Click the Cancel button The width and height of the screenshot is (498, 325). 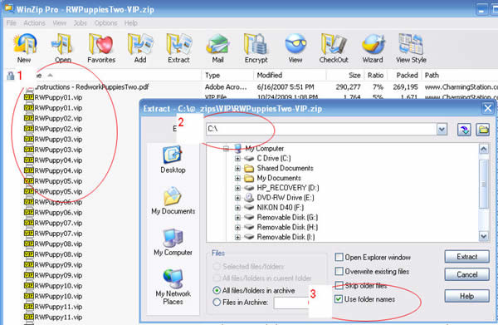point(466,274)
